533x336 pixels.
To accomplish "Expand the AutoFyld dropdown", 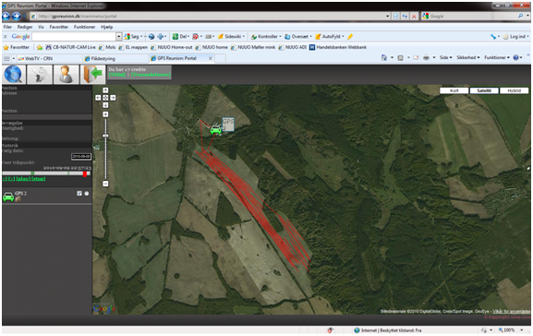I will (x=343, y=36).
